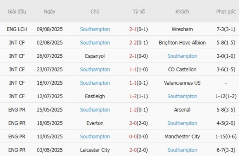Select Southampton in the Espanyol match row
239x156 pixels.
[x=182, y=56]
